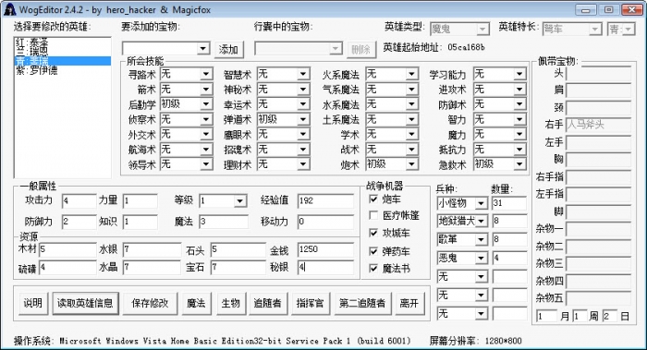Click the 说明 button
Screen dimensions: 647x350
33,304
